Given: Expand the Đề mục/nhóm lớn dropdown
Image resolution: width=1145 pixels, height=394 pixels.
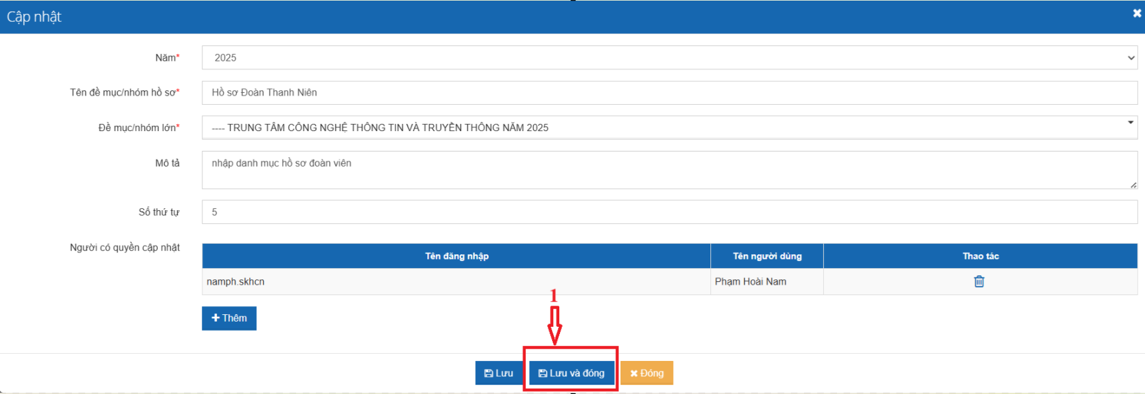Looking at the screenshot, I should pos(669,128).
